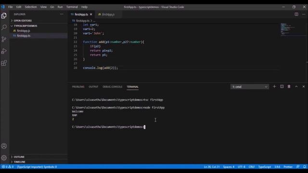
Task: Click the 'Spaces: 4' indentation status
Action: [x=229, y=167]
